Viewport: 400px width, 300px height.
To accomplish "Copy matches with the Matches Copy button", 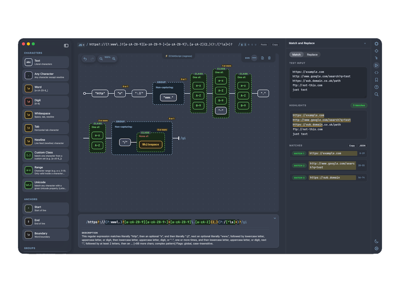I will click(352, 145).
